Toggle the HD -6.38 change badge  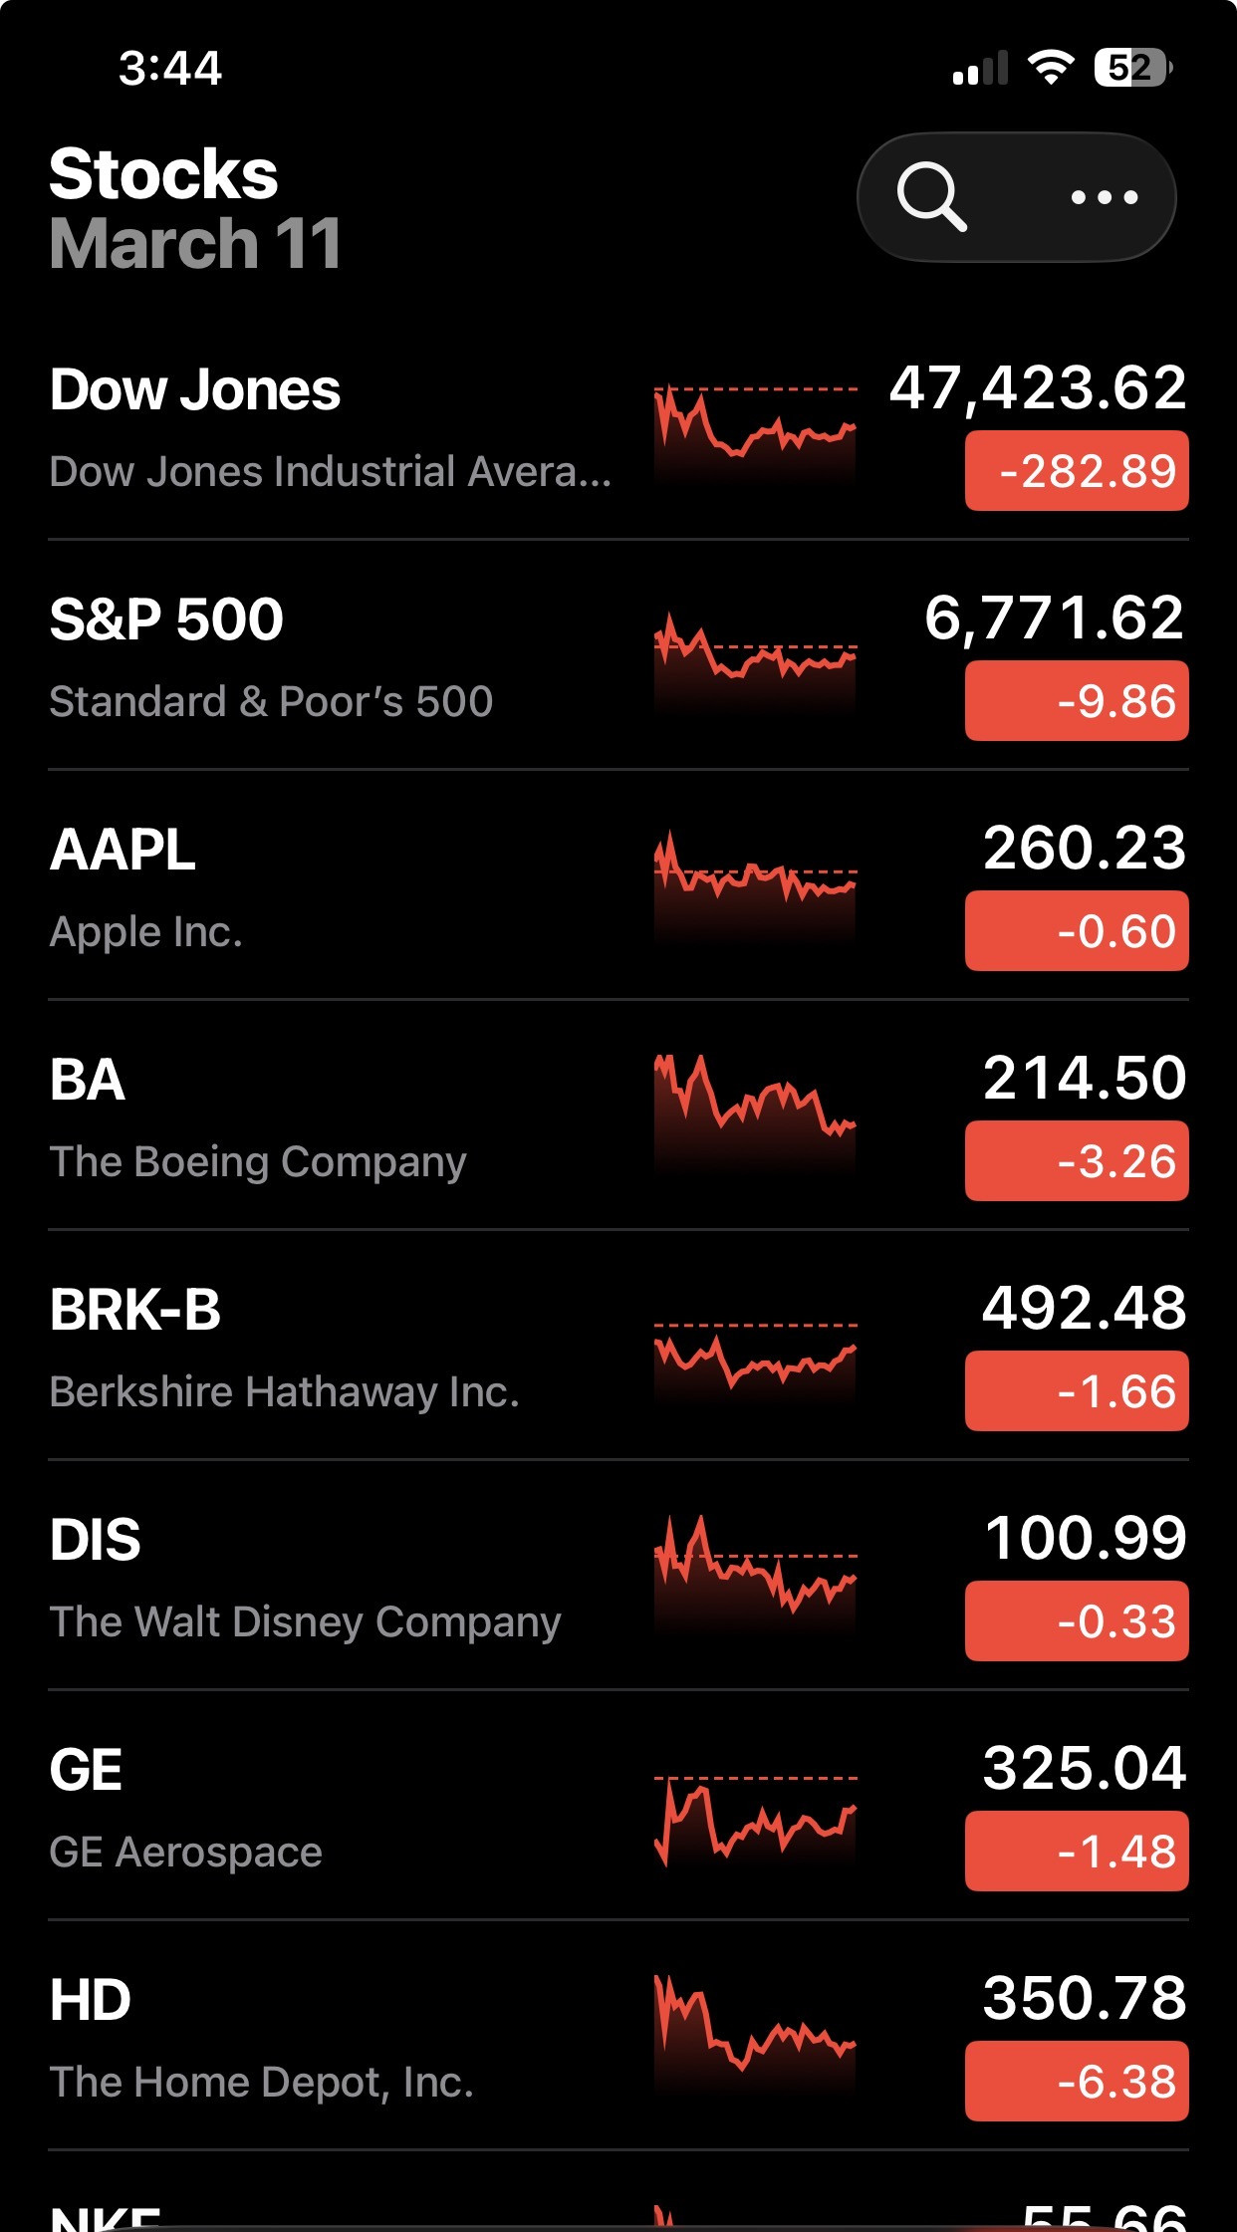pyautogui.click(x=1076, y=2082)
